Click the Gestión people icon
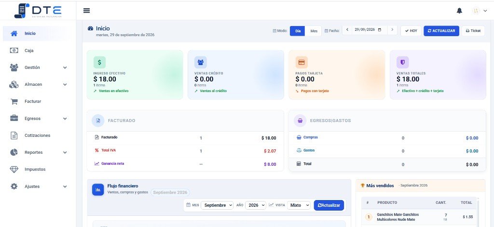 [14, 67]
